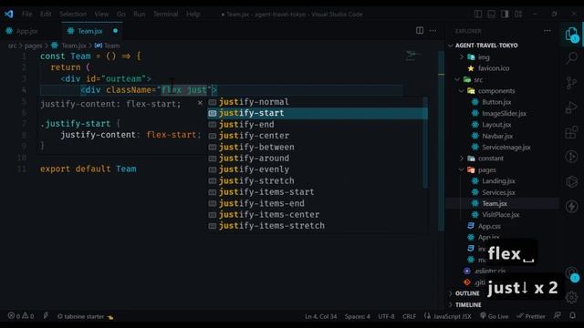The image size is (584, 328).
Task: Open Layout.jsx in the explorer
Action: click(x=496, y=125)
